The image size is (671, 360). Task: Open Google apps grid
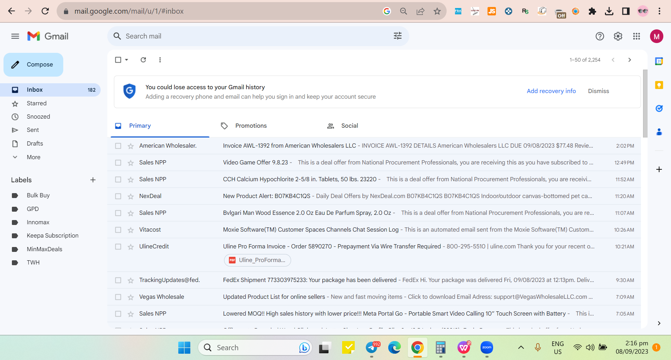click(636, 36)
